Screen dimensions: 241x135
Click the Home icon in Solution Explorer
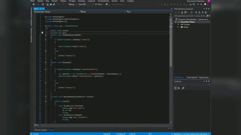coord(182,12)
